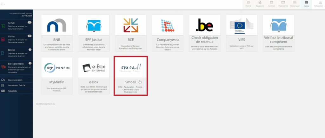Click the BNB logo tile
325x138 pixels.
(x=57, y=25)
